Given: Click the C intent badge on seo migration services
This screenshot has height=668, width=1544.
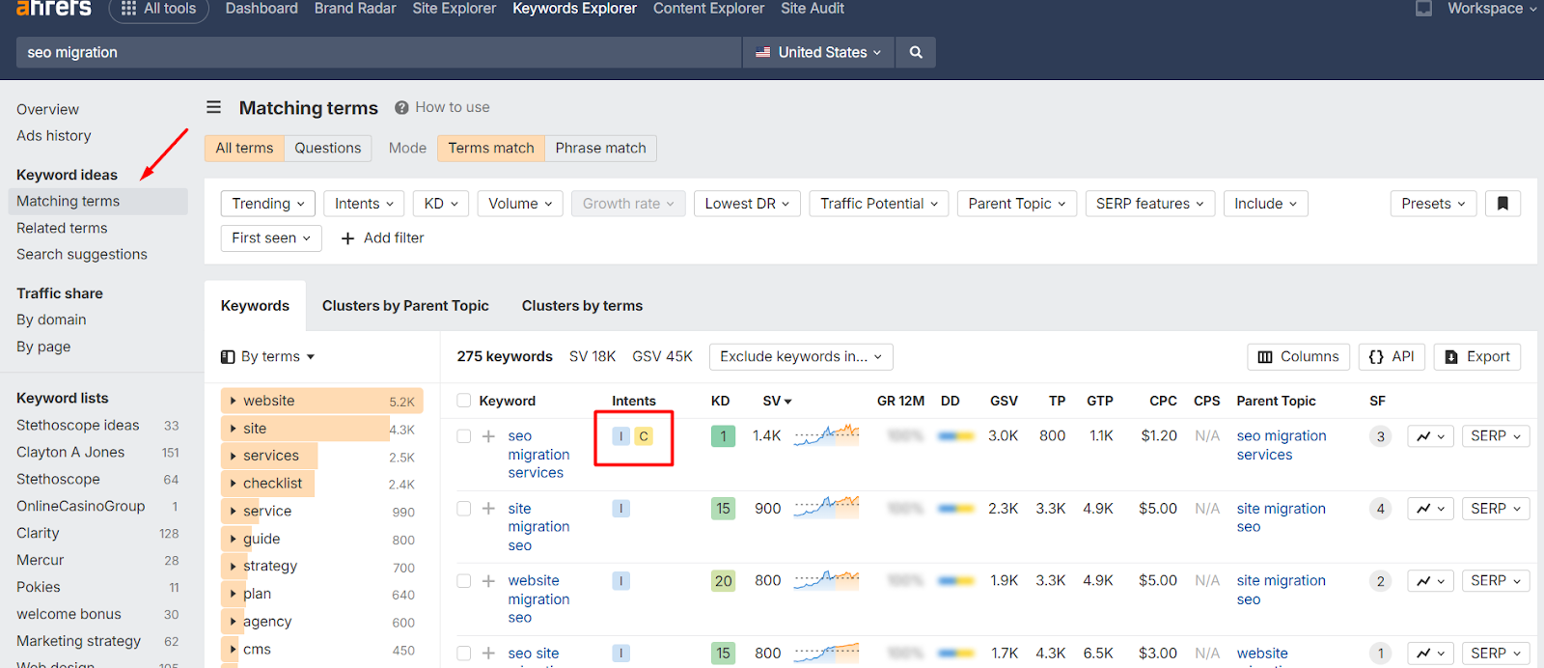Looking at the screenshot, I should pos(644,436).
